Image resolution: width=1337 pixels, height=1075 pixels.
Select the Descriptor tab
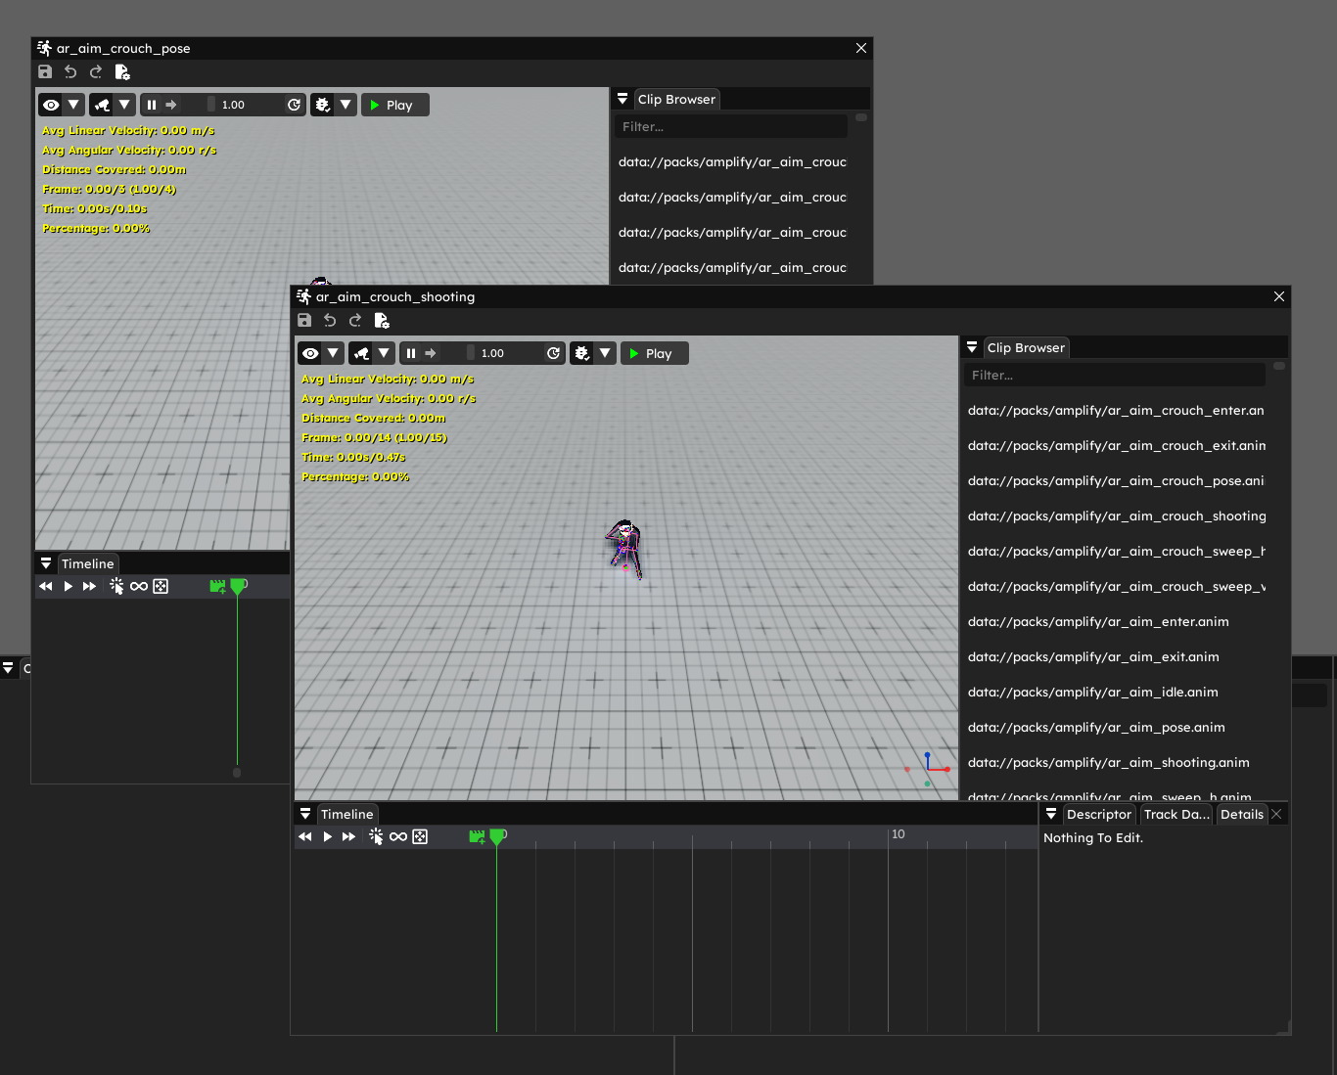(1098, 814)
